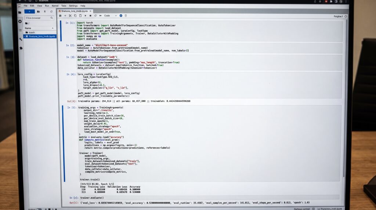Click the load_dataset imdb code cell
376x210 pixels.
tap(209, 62)
